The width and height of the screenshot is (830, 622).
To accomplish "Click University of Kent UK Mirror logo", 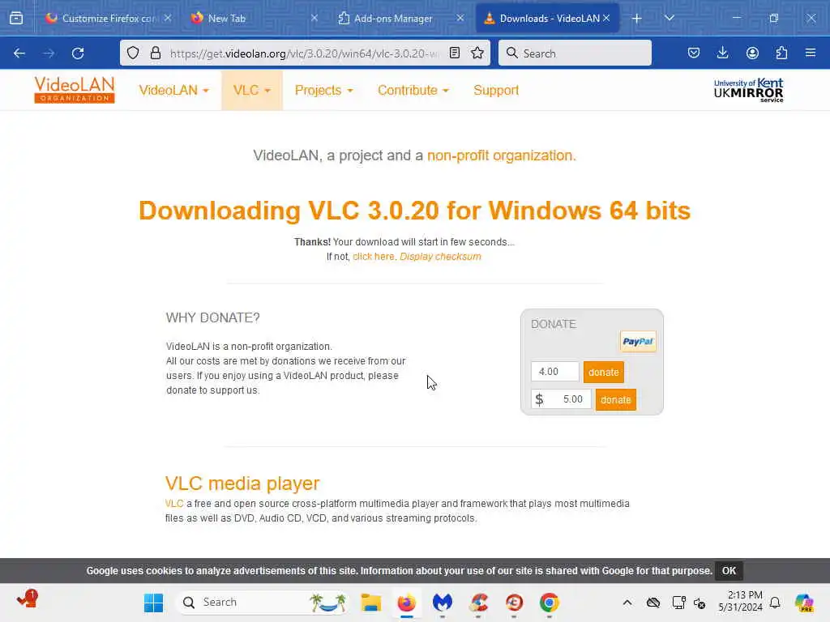I will tap(748, 90).
